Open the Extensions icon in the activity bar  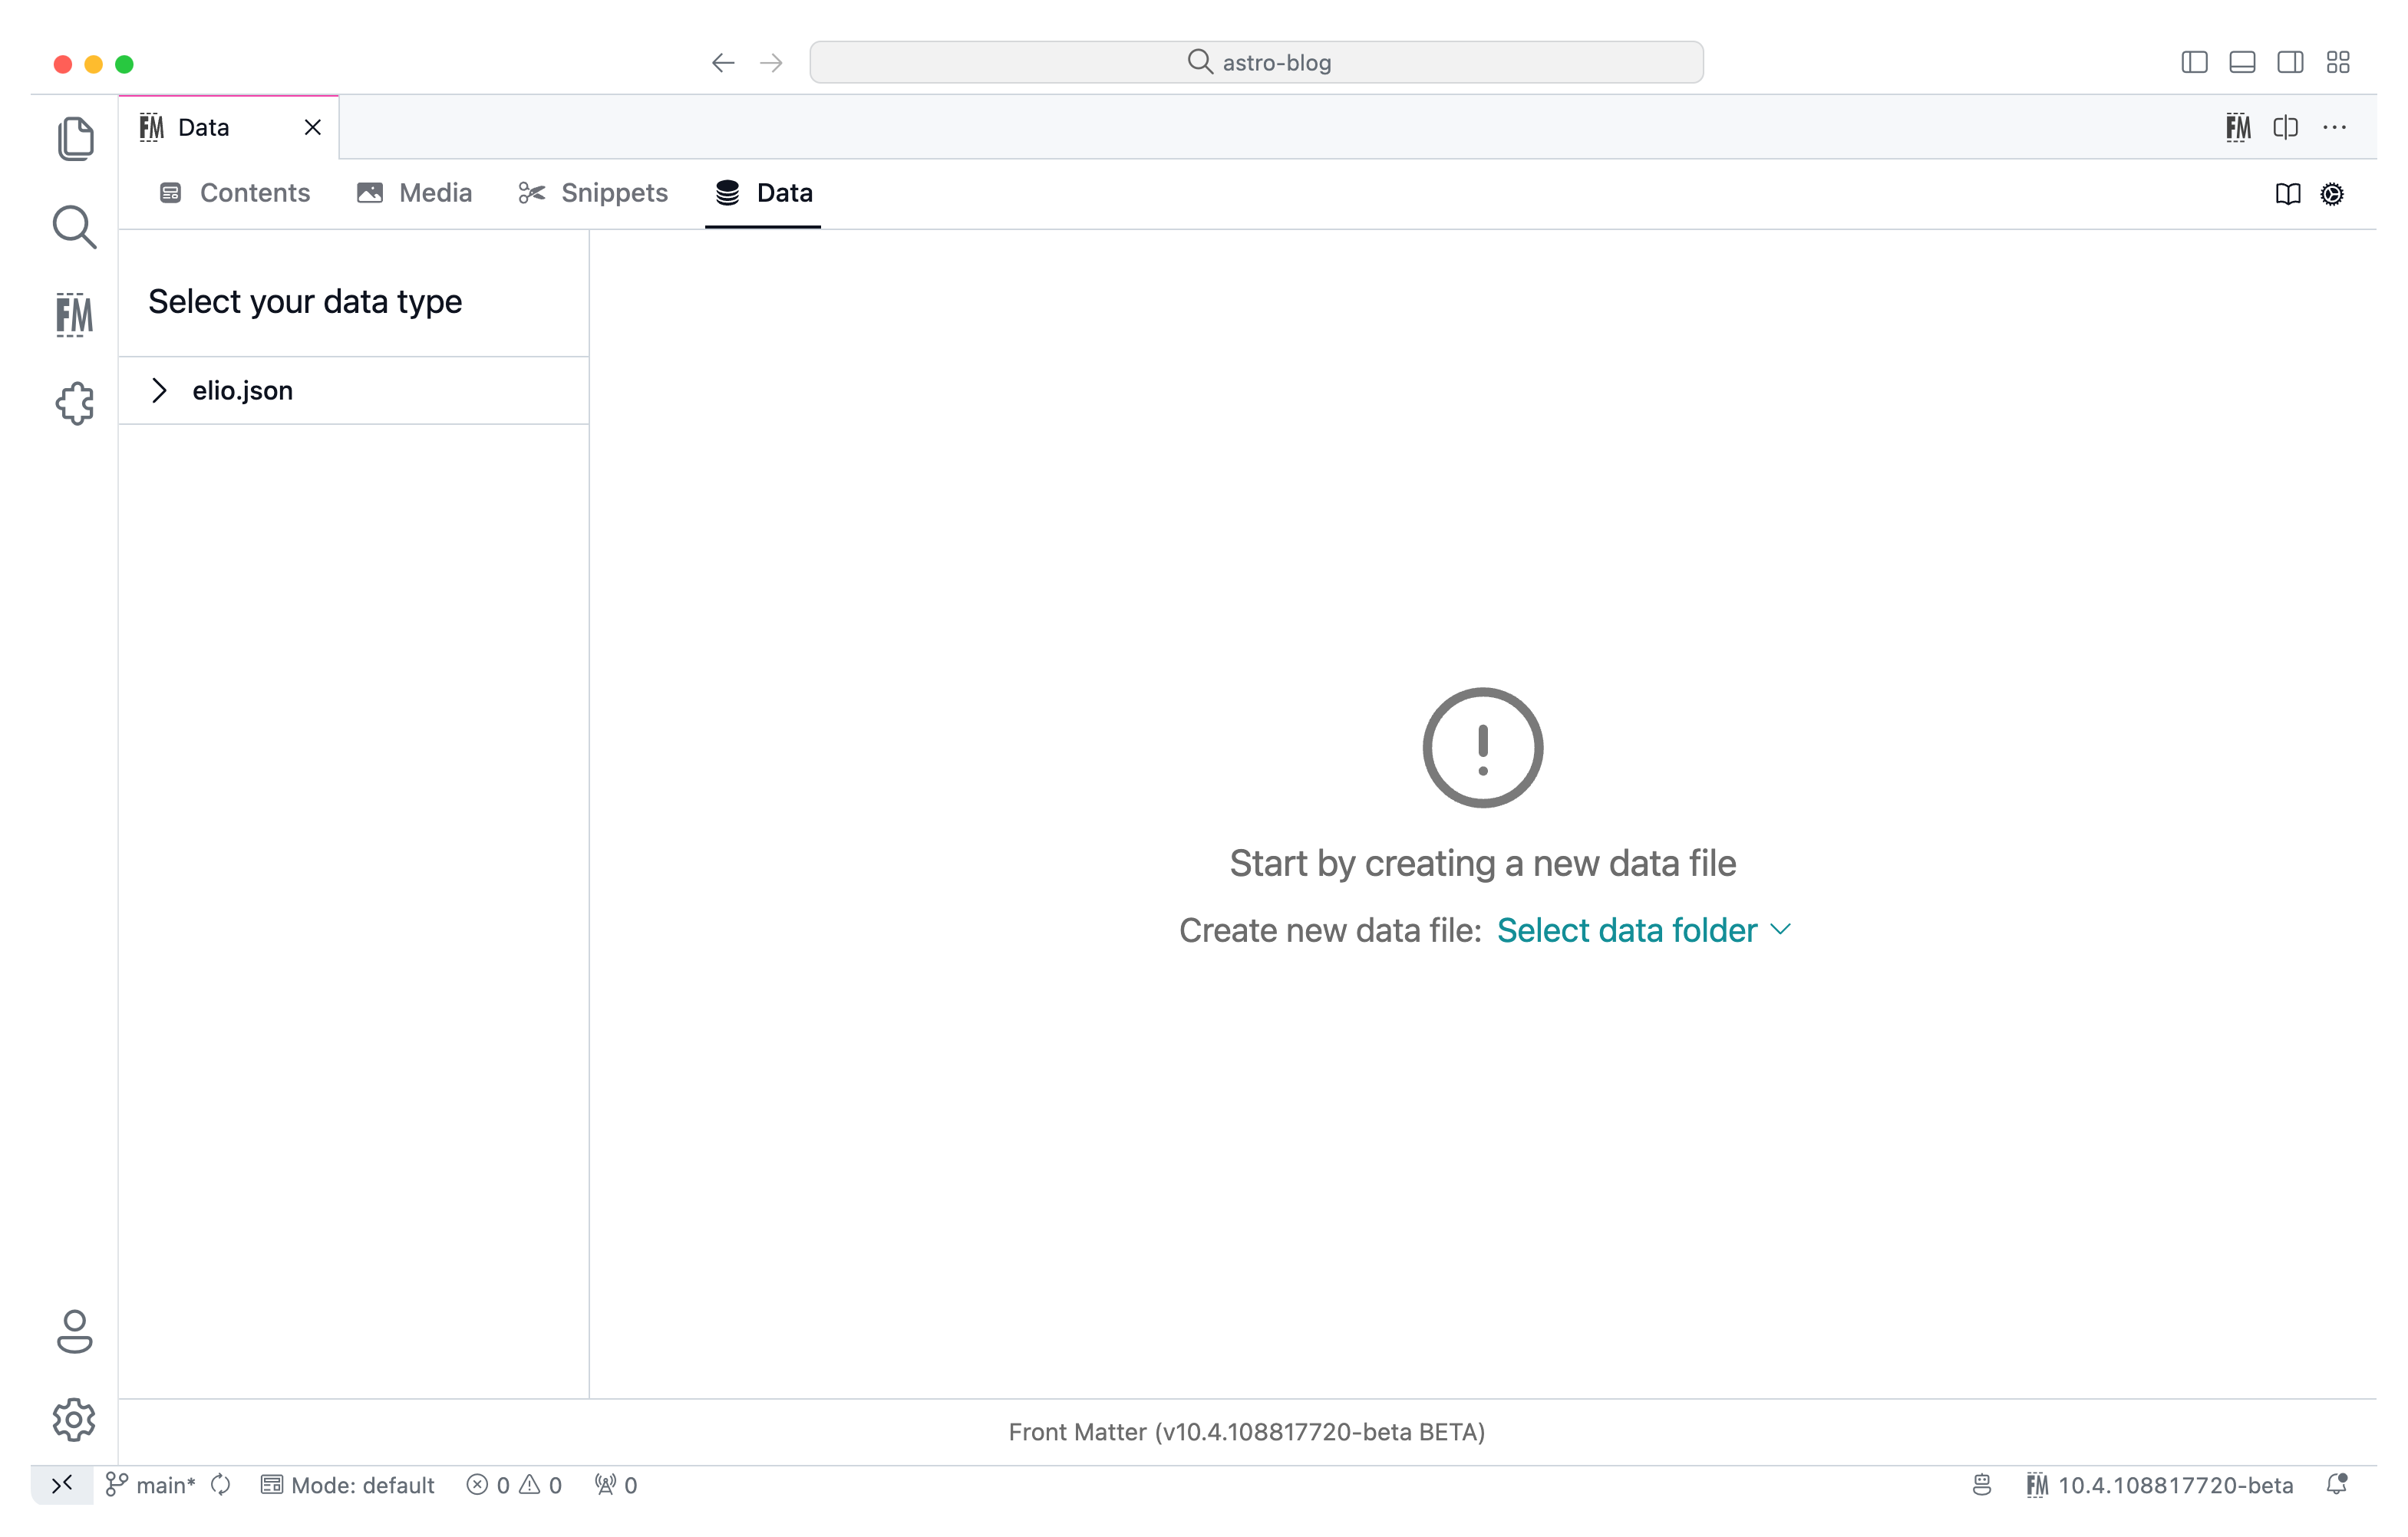tap(75, 403)
